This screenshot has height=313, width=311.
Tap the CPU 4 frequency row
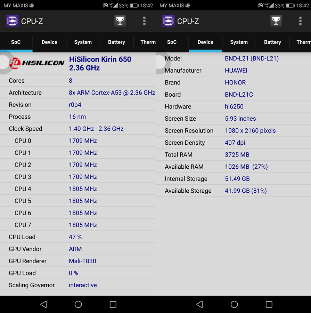coord(78,189)
